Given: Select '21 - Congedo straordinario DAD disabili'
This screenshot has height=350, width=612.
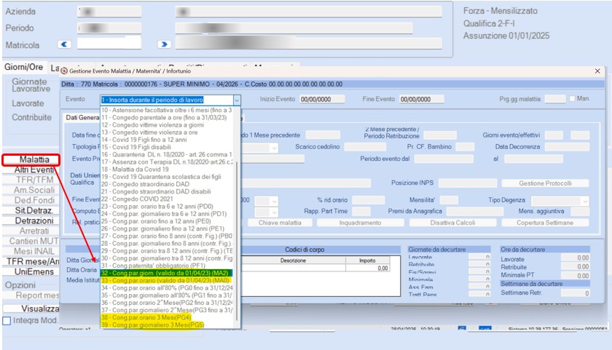Looking at the screenshot, I should click(166, 191).
